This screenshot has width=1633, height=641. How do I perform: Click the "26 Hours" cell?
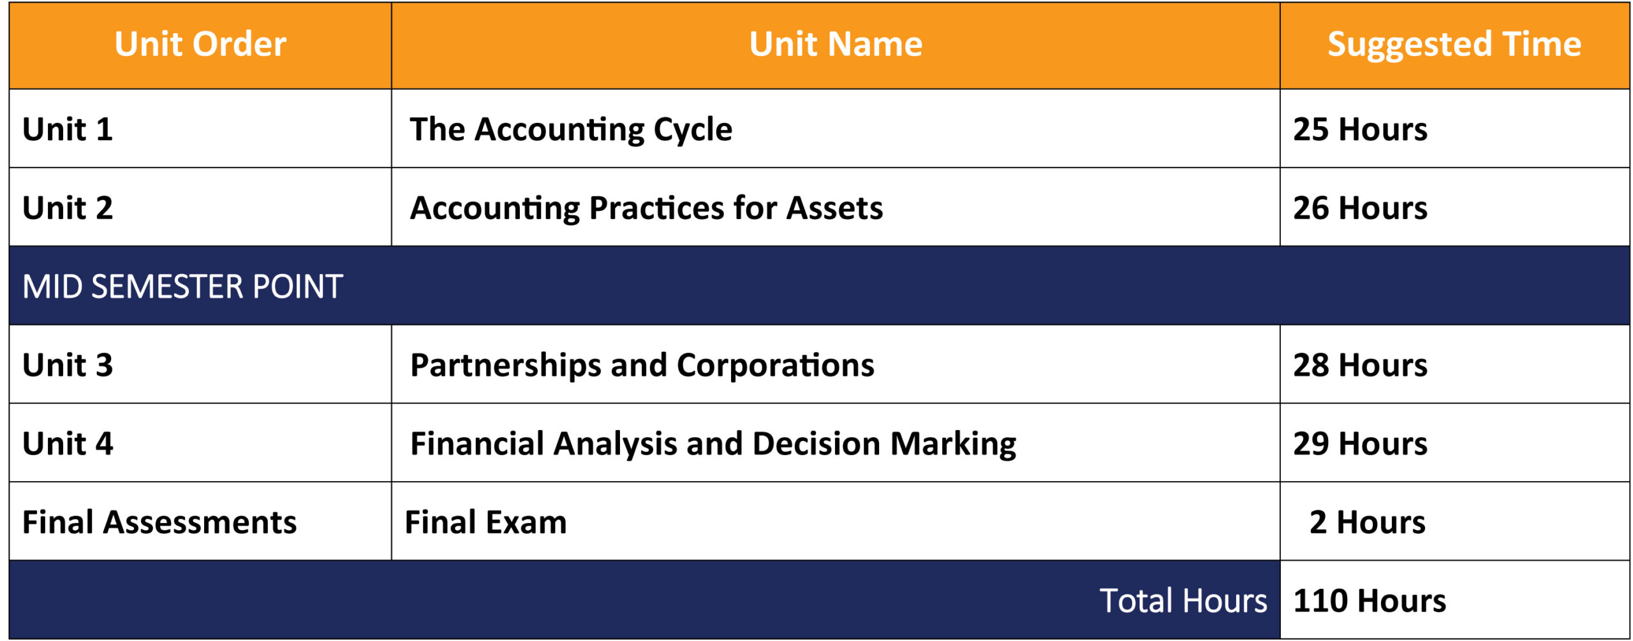click(x=1360, y=208)
